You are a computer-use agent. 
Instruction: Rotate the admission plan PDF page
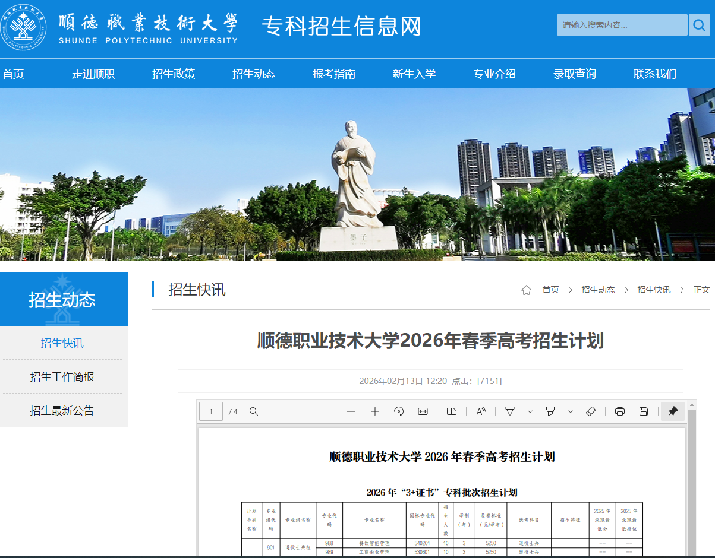click(x=398, y=411)
